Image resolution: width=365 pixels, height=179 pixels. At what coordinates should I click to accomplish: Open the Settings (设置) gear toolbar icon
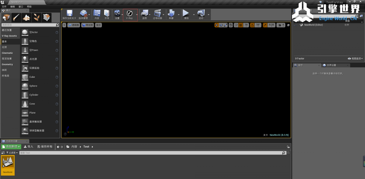click(x=117, y=15)
